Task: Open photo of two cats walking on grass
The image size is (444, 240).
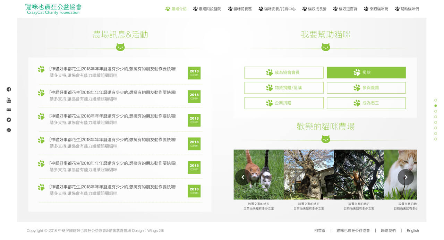Action: pyautogui.click(x=259, y=174)
